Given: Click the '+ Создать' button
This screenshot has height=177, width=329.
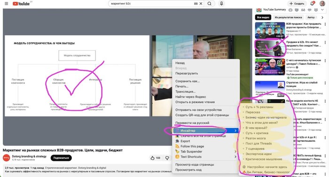Looking at the screenshot, I should (x=297, y=4).
